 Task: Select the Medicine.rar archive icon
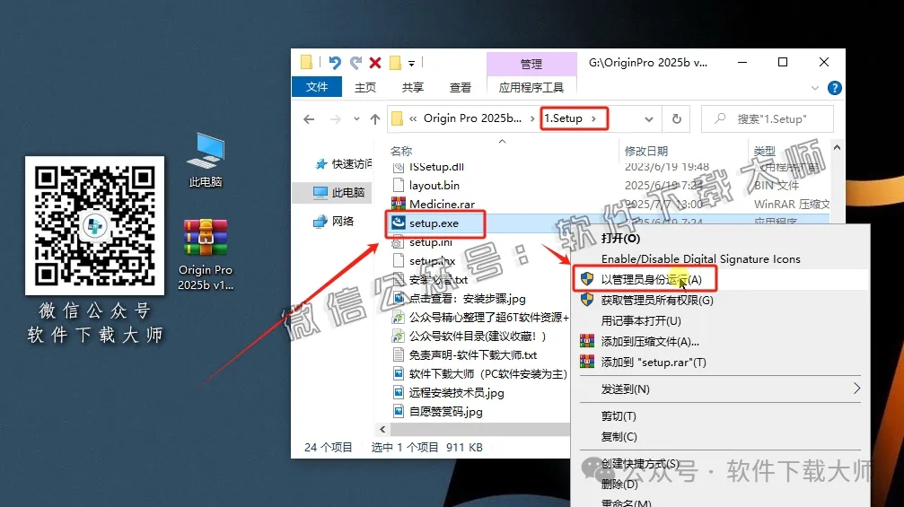click(x=399, y=204)
